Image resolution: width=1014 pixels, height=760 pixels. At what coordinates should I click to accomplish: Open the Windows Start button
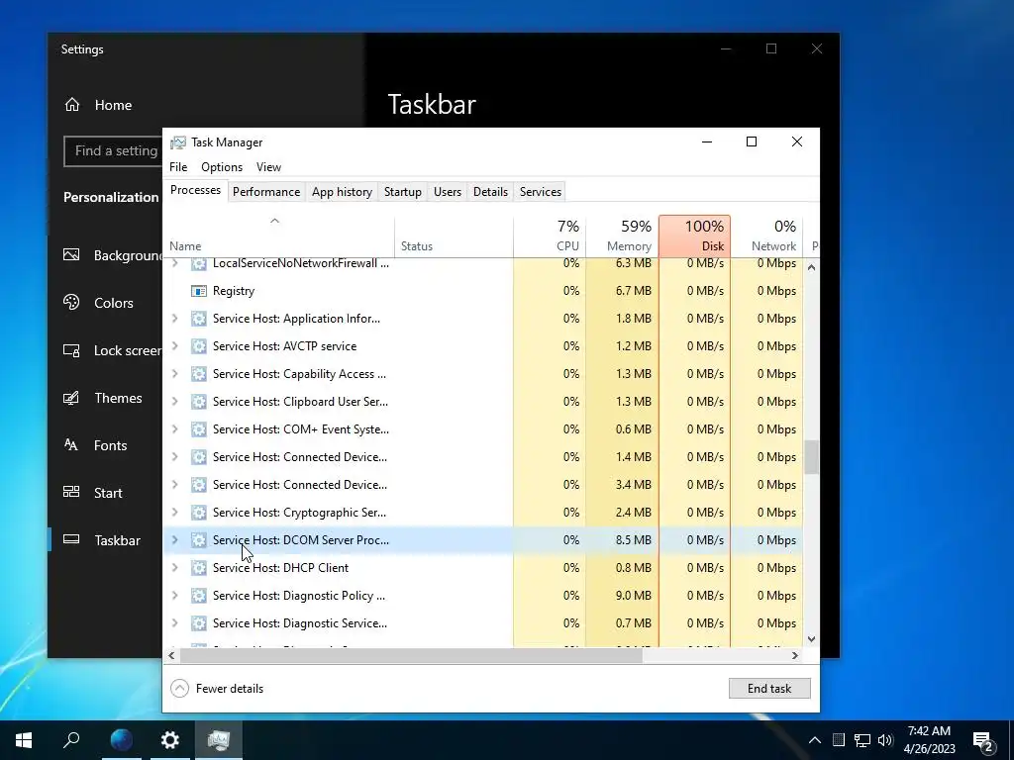[24, 740]
